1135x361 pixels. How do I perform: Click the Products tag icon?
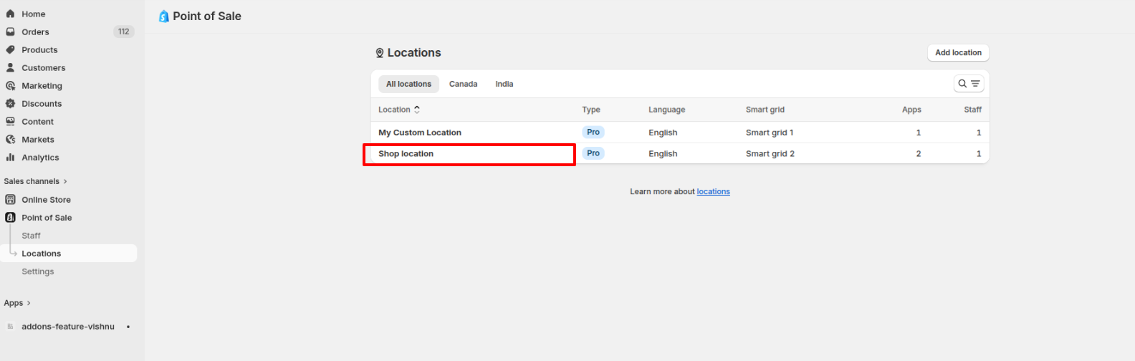point(10,49)
